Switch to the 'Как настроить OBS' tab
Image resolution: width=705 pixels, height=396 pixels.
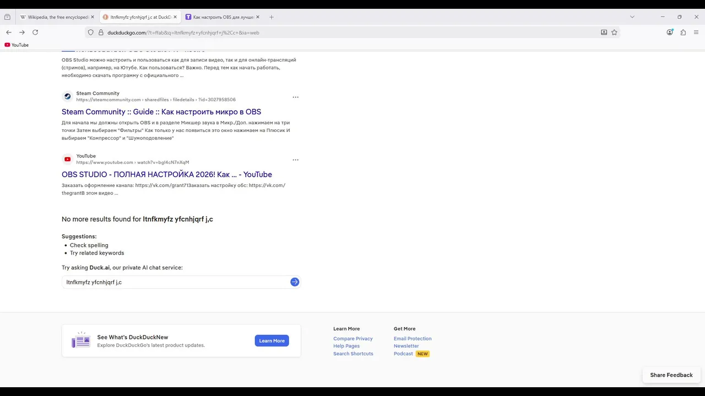(223, 17)
